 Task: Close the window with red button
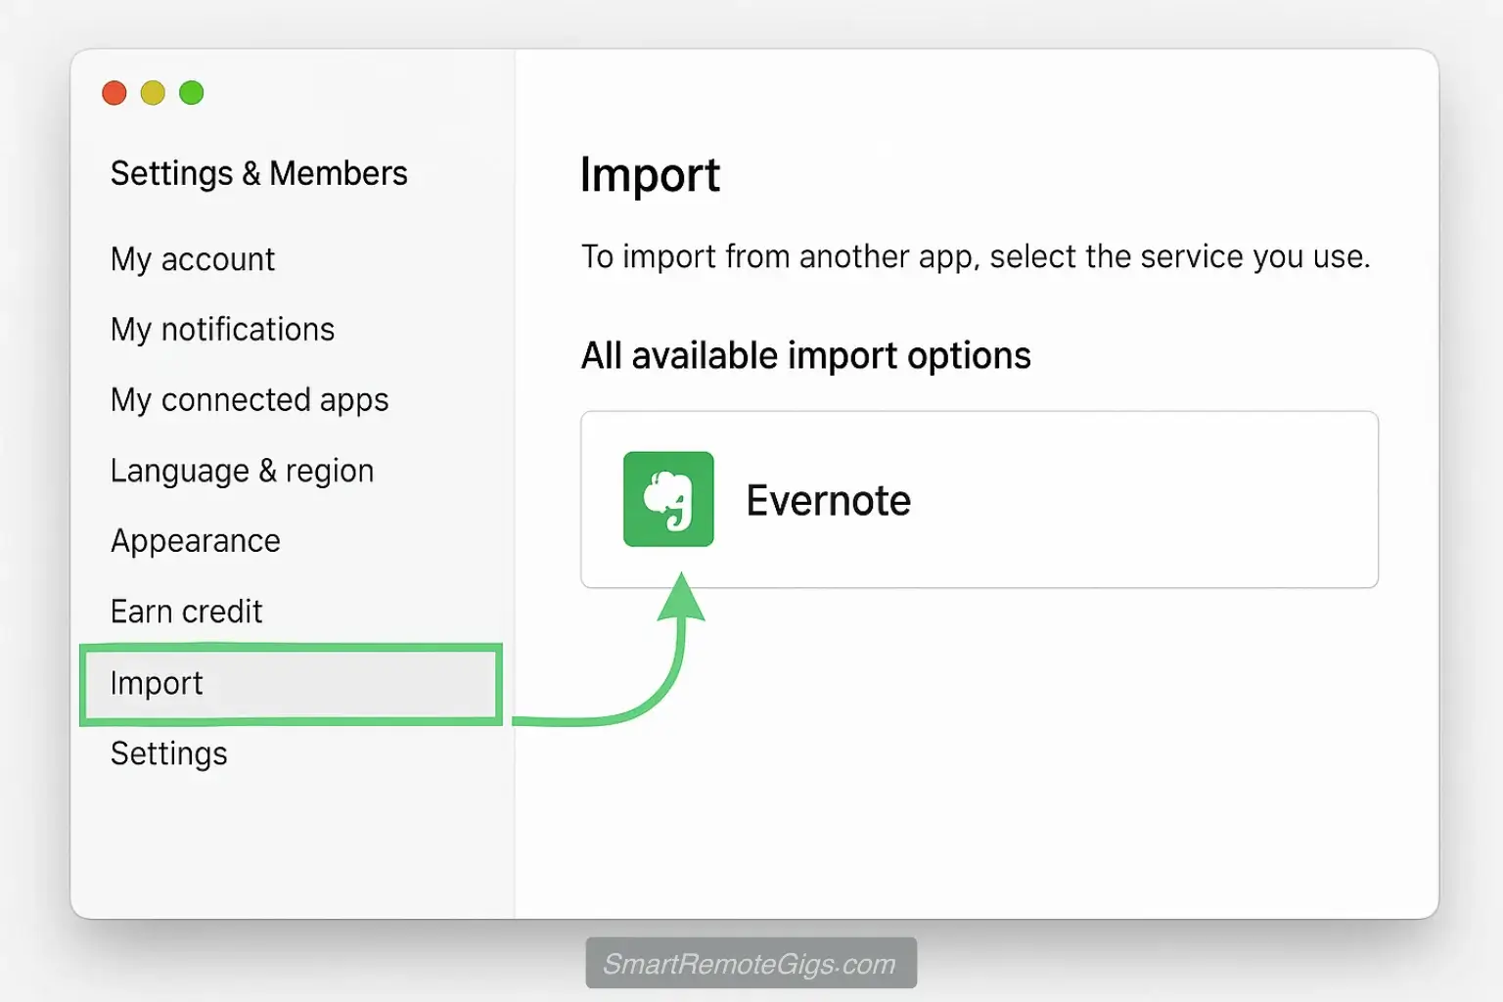point(114,93)
